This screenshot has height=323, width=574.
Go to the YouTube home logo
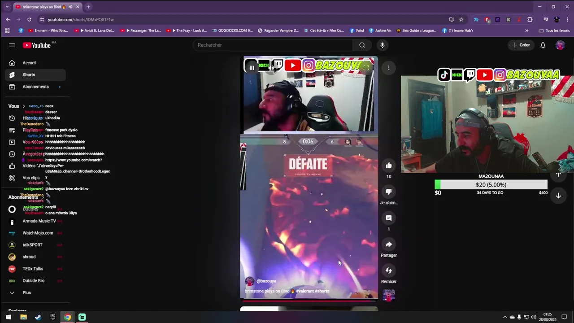pyautogui.click(x=37, y=45)
